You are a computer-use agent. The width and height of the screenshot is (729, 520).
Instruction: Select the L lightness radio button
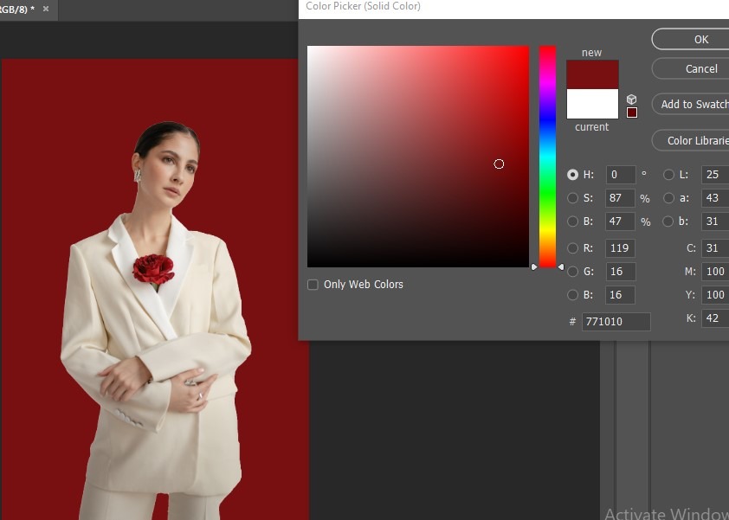[668, 175]
